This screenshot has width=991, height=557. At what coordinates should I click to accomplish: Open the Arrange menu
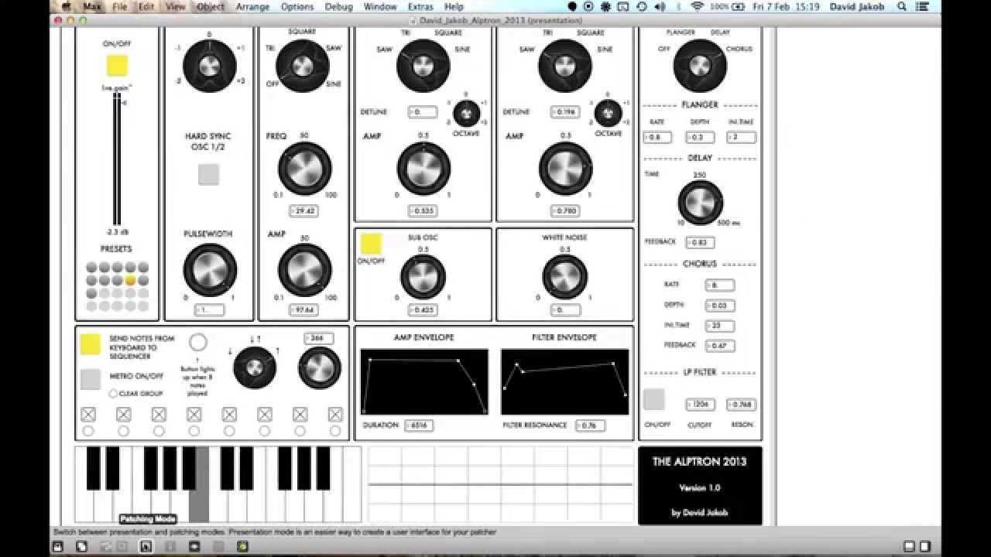tap(253, 6)
